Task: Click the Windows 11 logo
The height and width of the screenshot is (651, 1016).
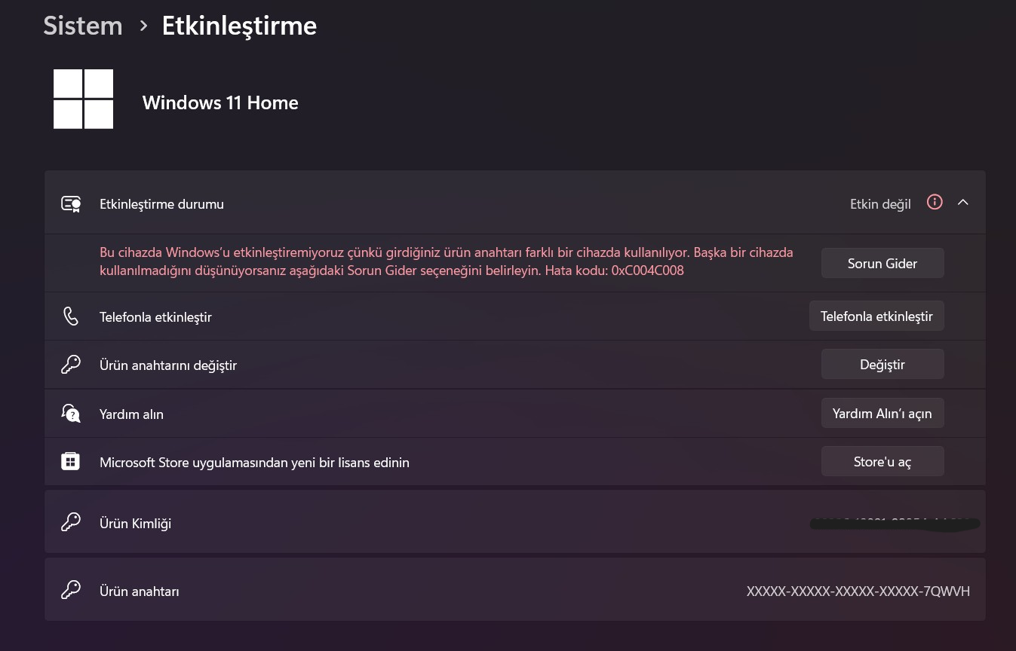Action: [84, 99]
